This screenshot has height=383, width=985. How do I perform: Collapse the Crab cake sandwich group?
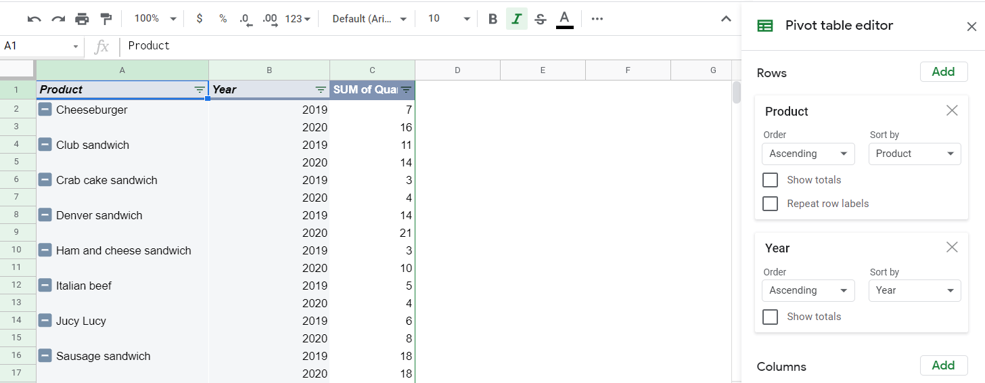tap(45, 179)
